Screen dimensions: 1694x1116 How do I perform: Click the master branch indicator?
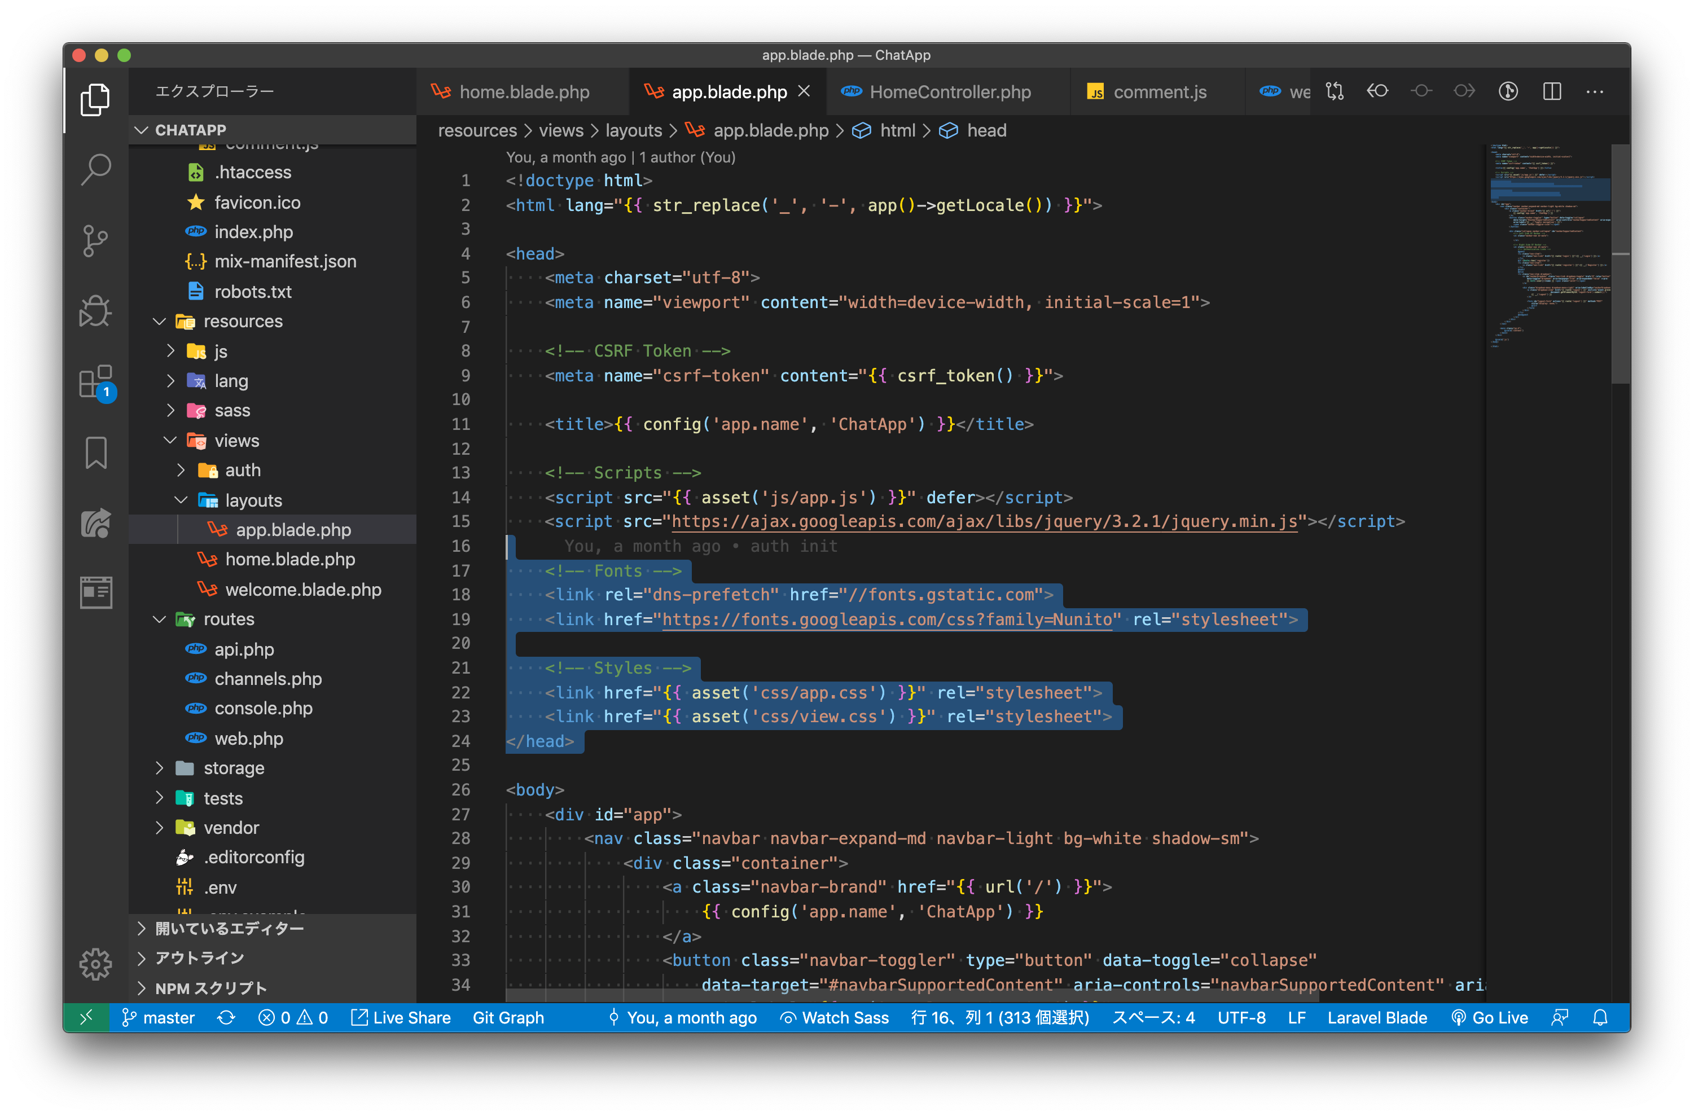click(x=158, y=1018)
